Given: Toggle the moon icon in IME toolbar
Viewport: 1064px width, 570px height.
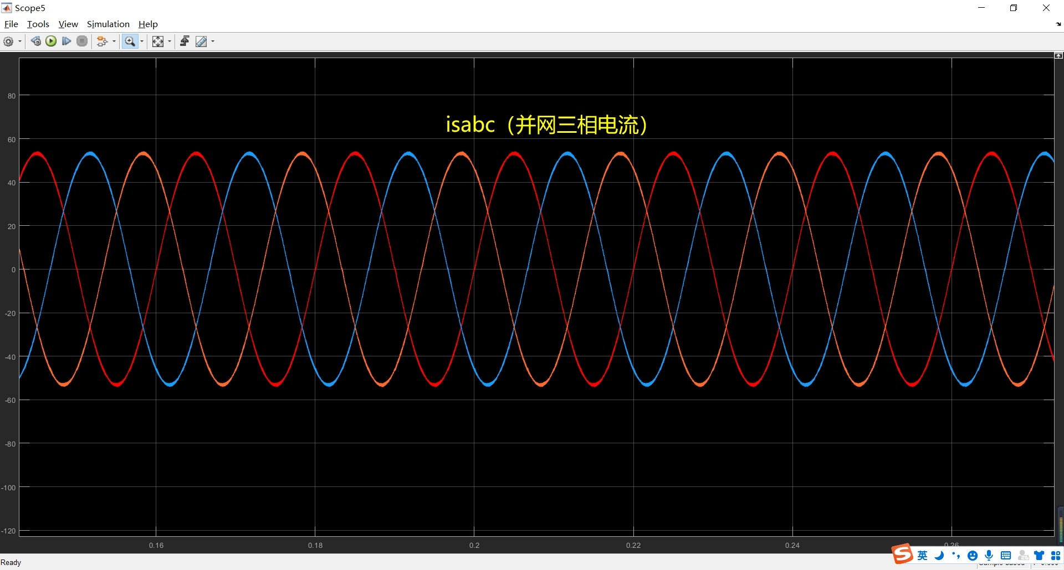Looking at the screenshot, I should point(939,556).
